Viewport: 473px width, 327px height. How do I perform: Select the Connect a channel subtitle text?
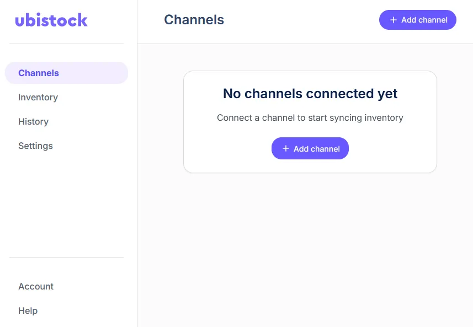click(x=310, y=117)
